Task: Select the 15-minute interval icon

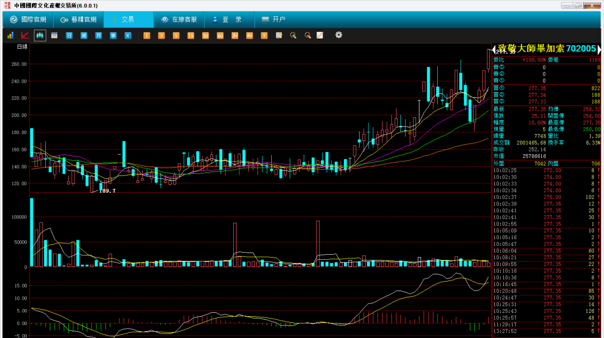Action: coord(190,35)
